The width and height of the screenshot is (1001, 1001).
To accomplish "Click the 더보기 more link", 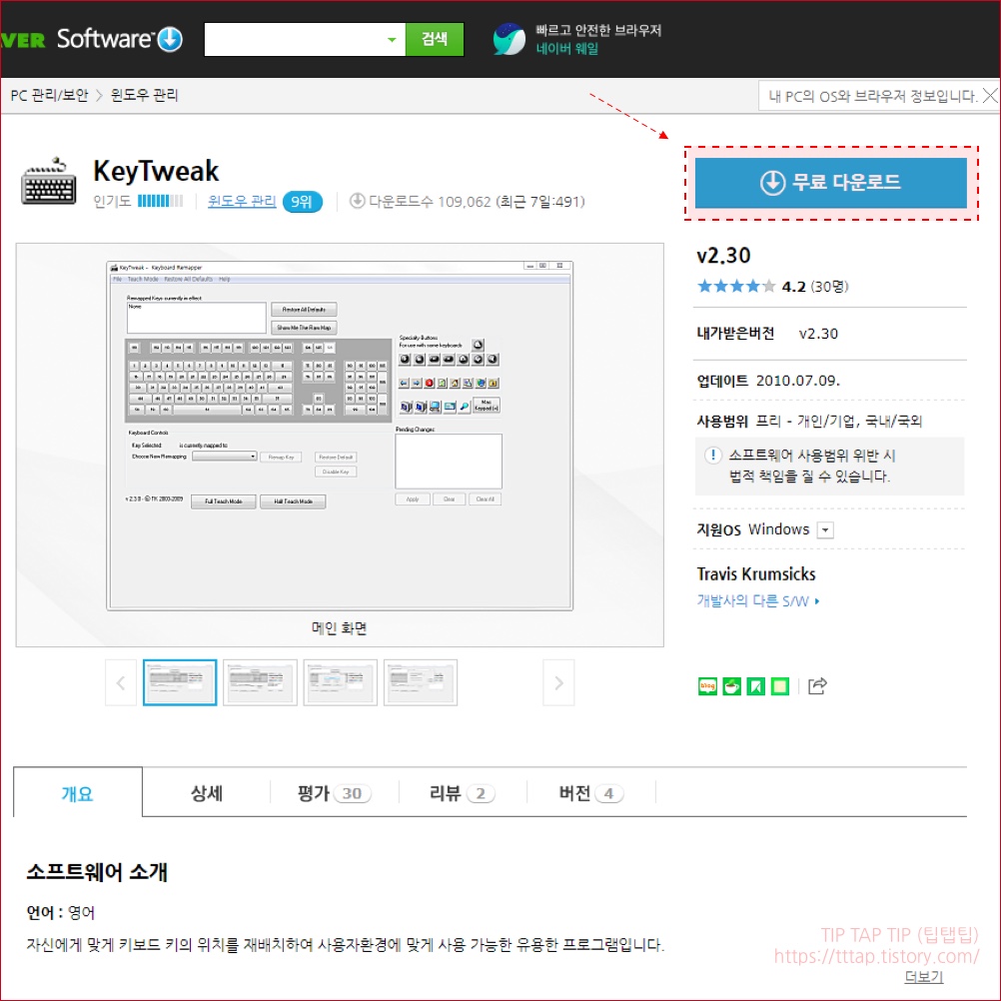I will pos(923,977).
